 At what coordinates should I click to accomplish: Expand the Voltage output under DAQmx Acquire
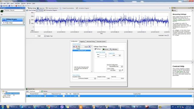point(4,23)
